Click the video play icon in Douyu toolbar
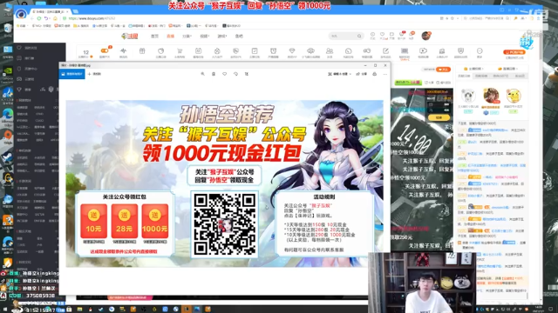The height and width of the screenshot is (313, 558). point(423,52)
